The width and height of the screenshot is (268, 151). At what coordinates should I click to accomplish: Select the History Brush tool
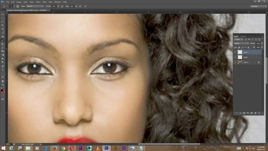click(x=3, y=48)
